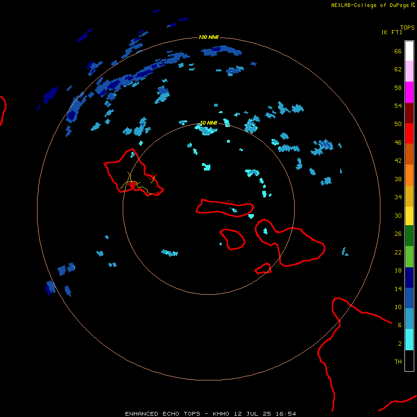Click the 'TH' legend label
The height and width of the screenshot is (417, 417).
tap(398, 362)
